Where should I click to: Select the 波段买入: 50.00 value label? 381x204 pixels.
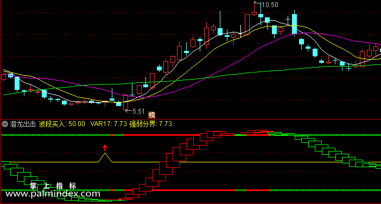[x=62, y=124]
